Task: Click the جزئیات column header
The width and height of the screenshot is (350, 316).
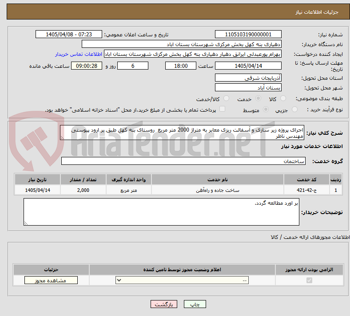Action: (x=51, y=269)
